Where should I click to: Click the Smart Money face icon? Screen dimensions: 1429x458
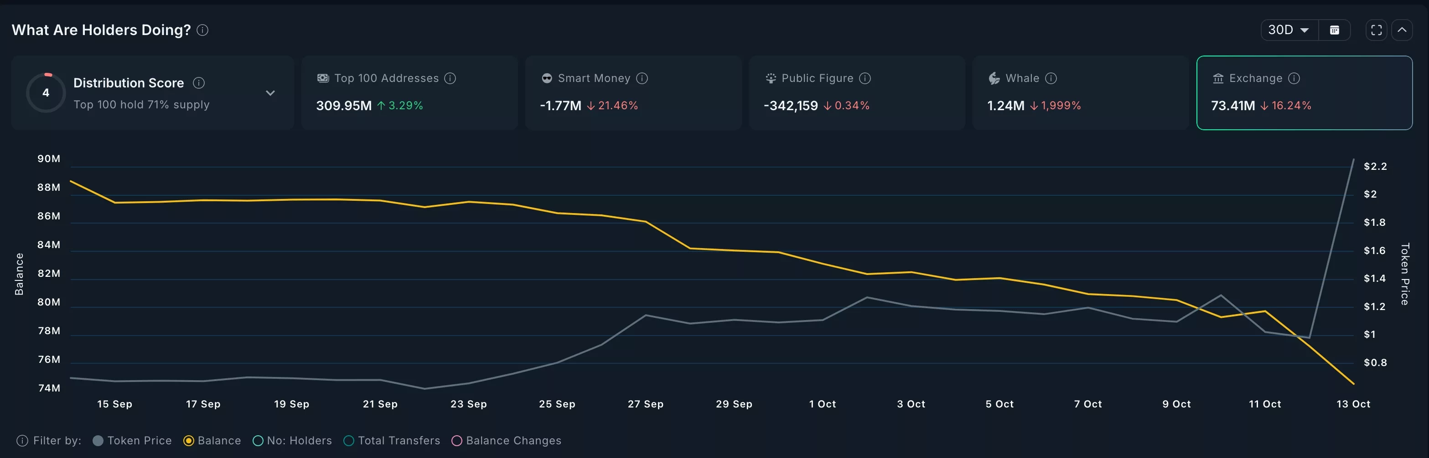coord(547,78)
